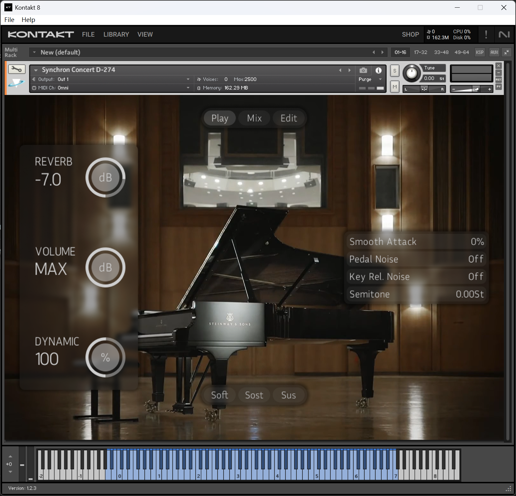Toggle the Sus pedal
516x496 pixels.
pyautogui.click(x=288, y=395)
